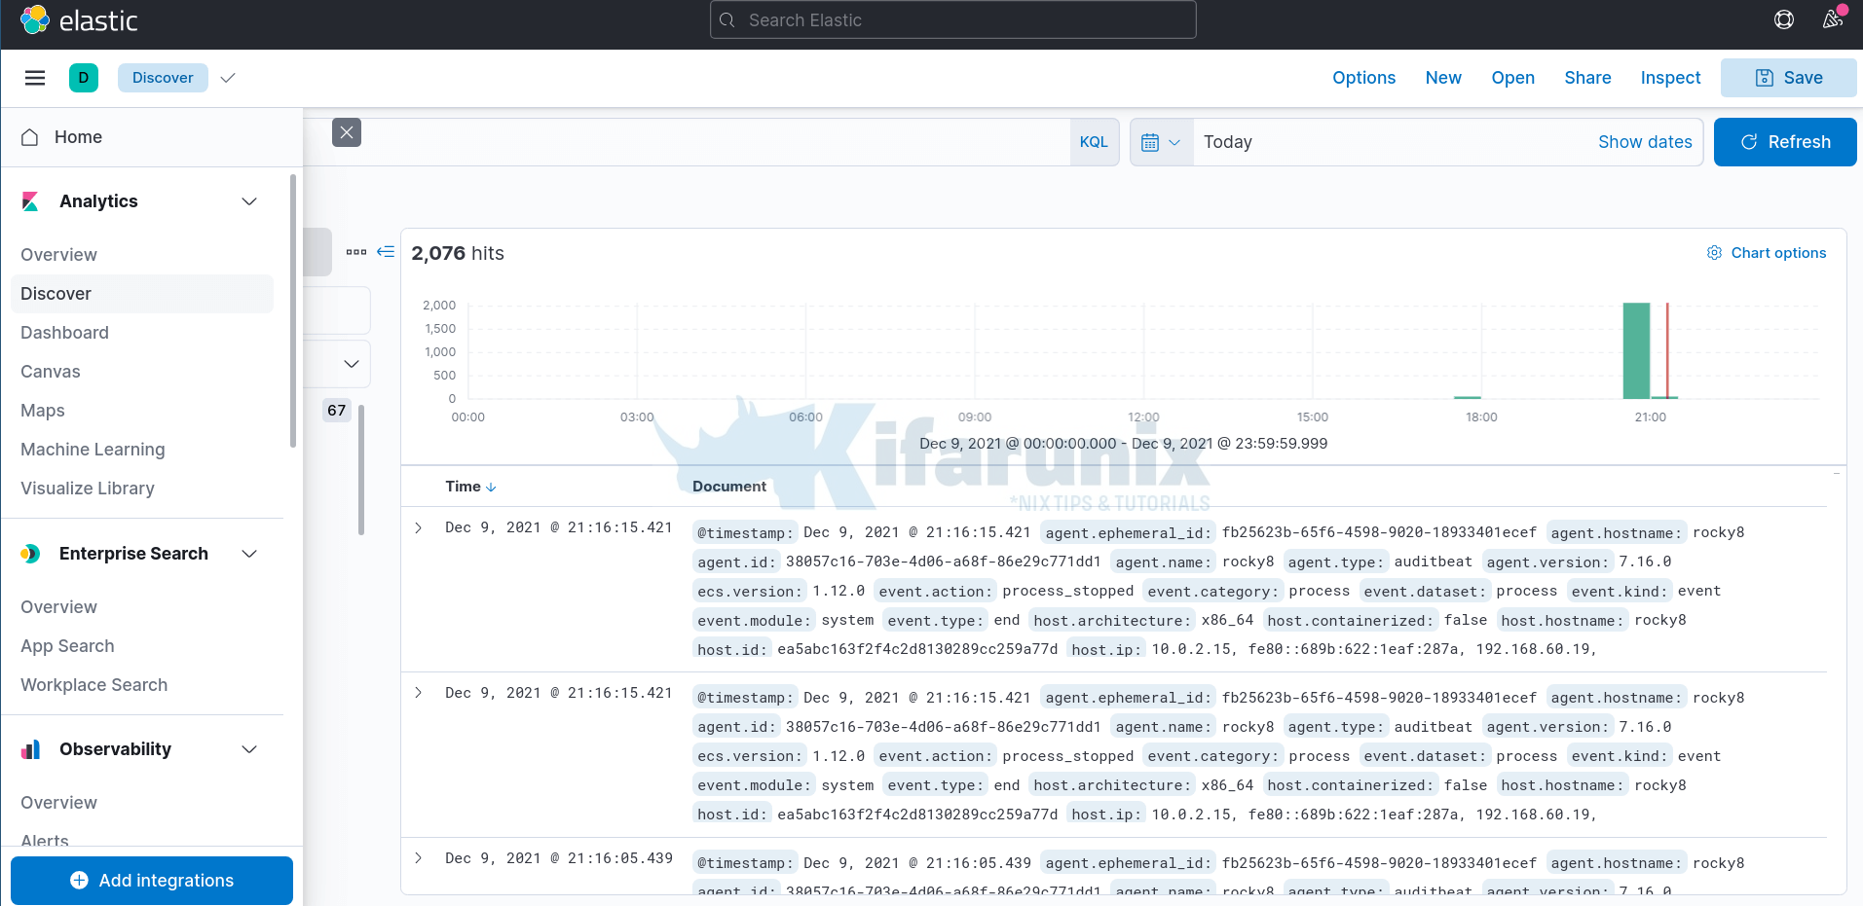This screenshot has width=1863, height=906.
Task: Select Discover in the Analytics menu
Action: (142, 294)
